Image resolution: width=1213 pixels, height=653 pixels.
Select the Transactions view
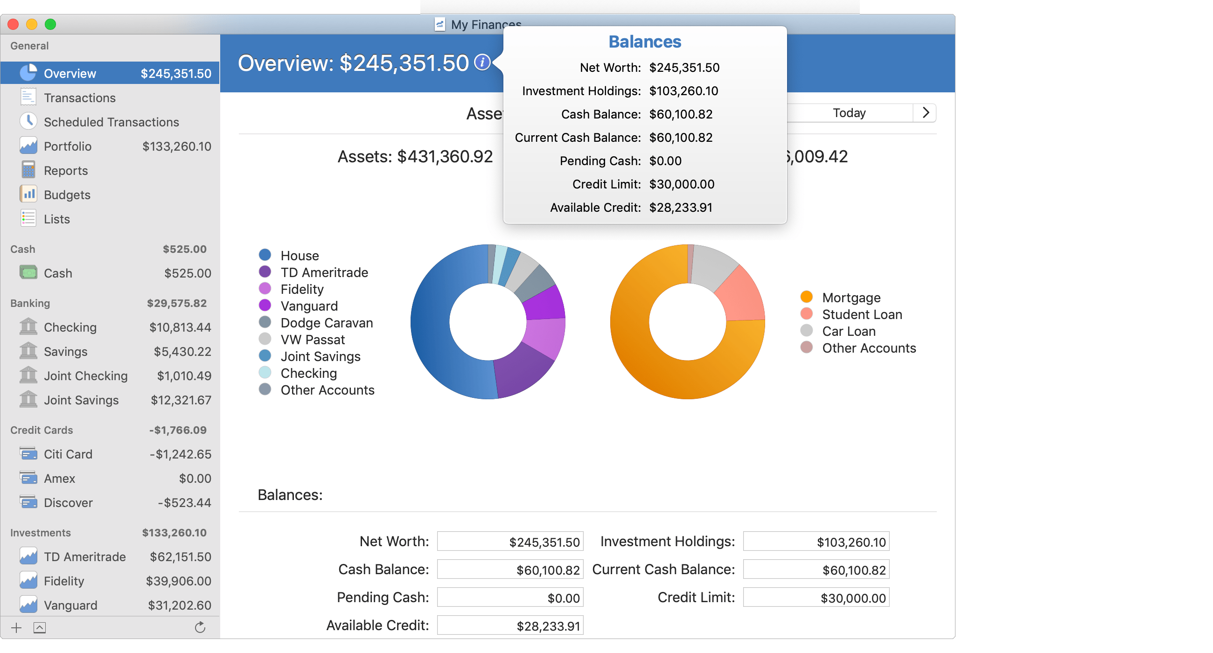click(80, 97)
